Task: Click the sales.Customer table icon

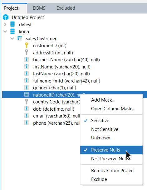Action: pyautogui.click(x=20, y=38)
